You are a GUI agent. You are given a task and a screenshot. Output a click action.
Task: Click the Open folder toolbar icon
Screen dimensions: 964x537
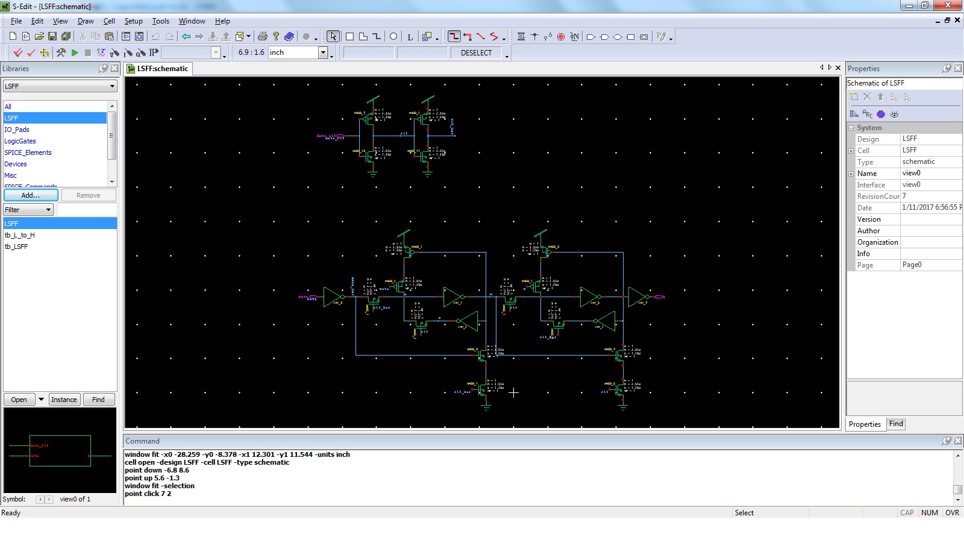(x=39, y=37)
